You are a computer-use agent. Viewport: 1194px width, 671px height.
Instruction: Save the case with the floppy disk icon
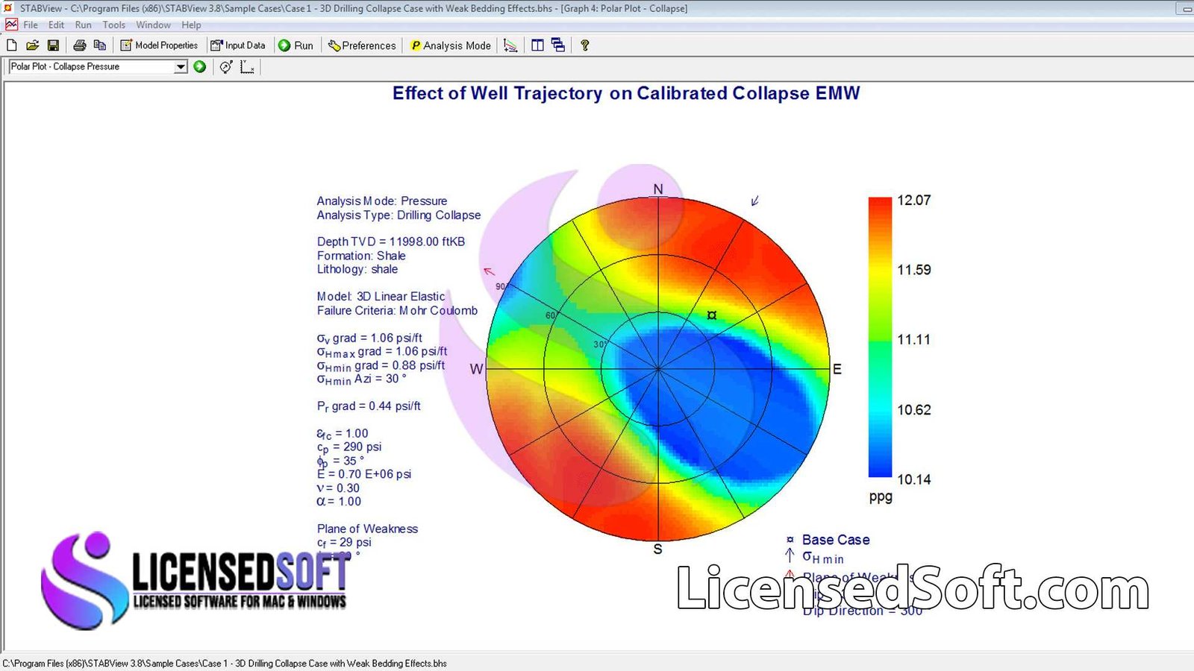pos(53,45)
